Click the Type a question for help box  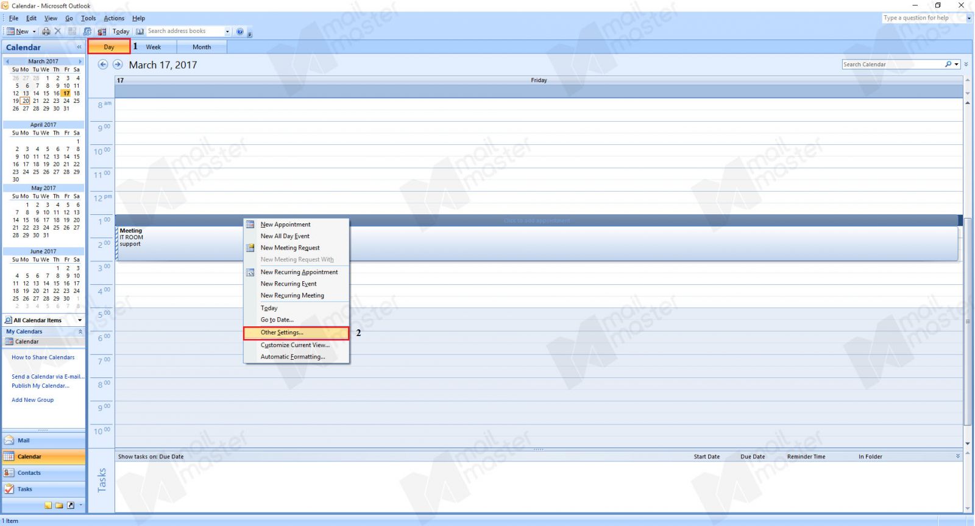[923, 18]
